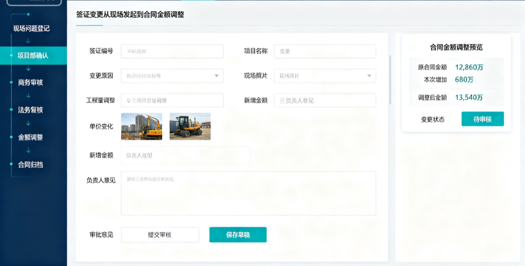
Task: Open the 法务复核 step
Action: [x=31, y=110]
